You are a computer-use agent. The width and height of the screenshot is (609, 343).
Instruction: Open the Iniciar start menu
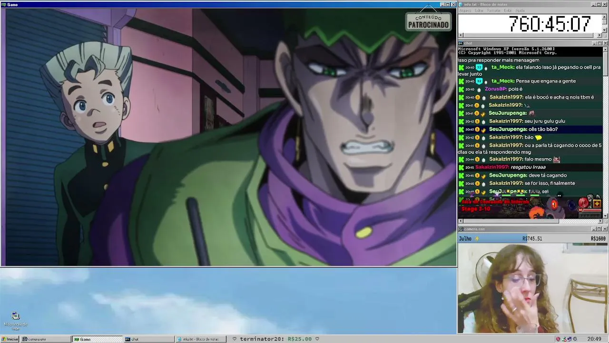click(x=10, y=339)
